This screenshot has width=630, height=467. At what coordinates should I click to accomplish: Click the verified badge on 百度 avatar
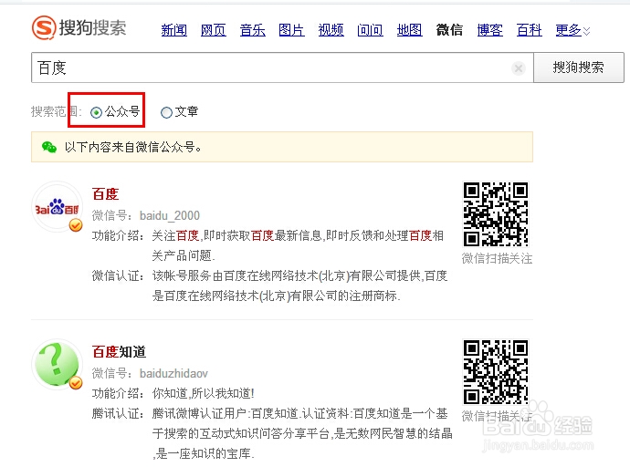coord(76,225)
